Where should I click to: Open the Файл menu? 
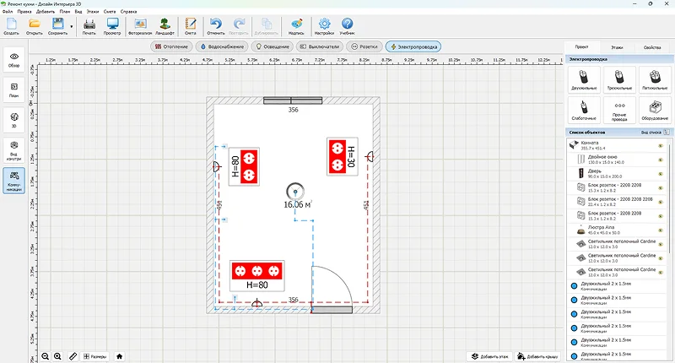(x=8, y=12)
